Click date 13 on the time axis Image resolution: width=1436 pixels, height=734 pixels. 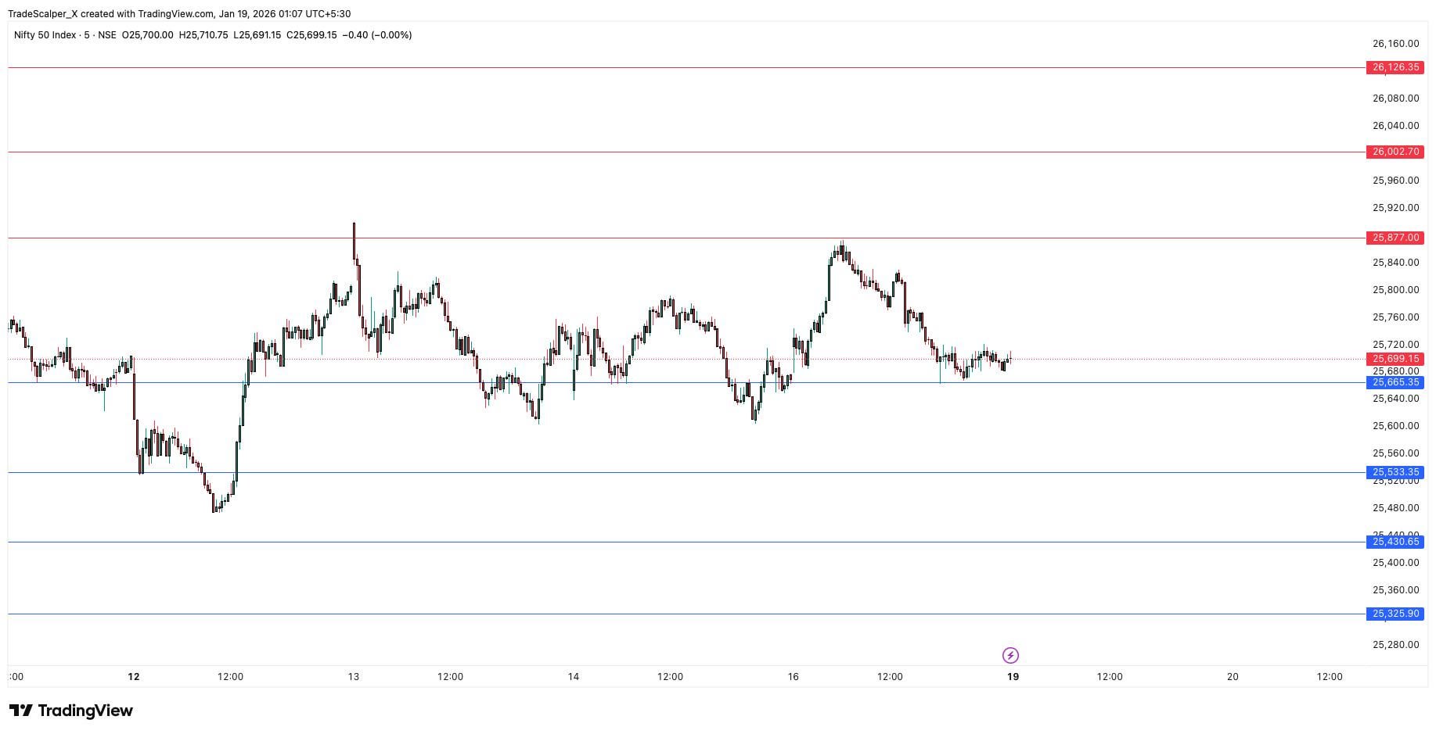pos(354,677)
